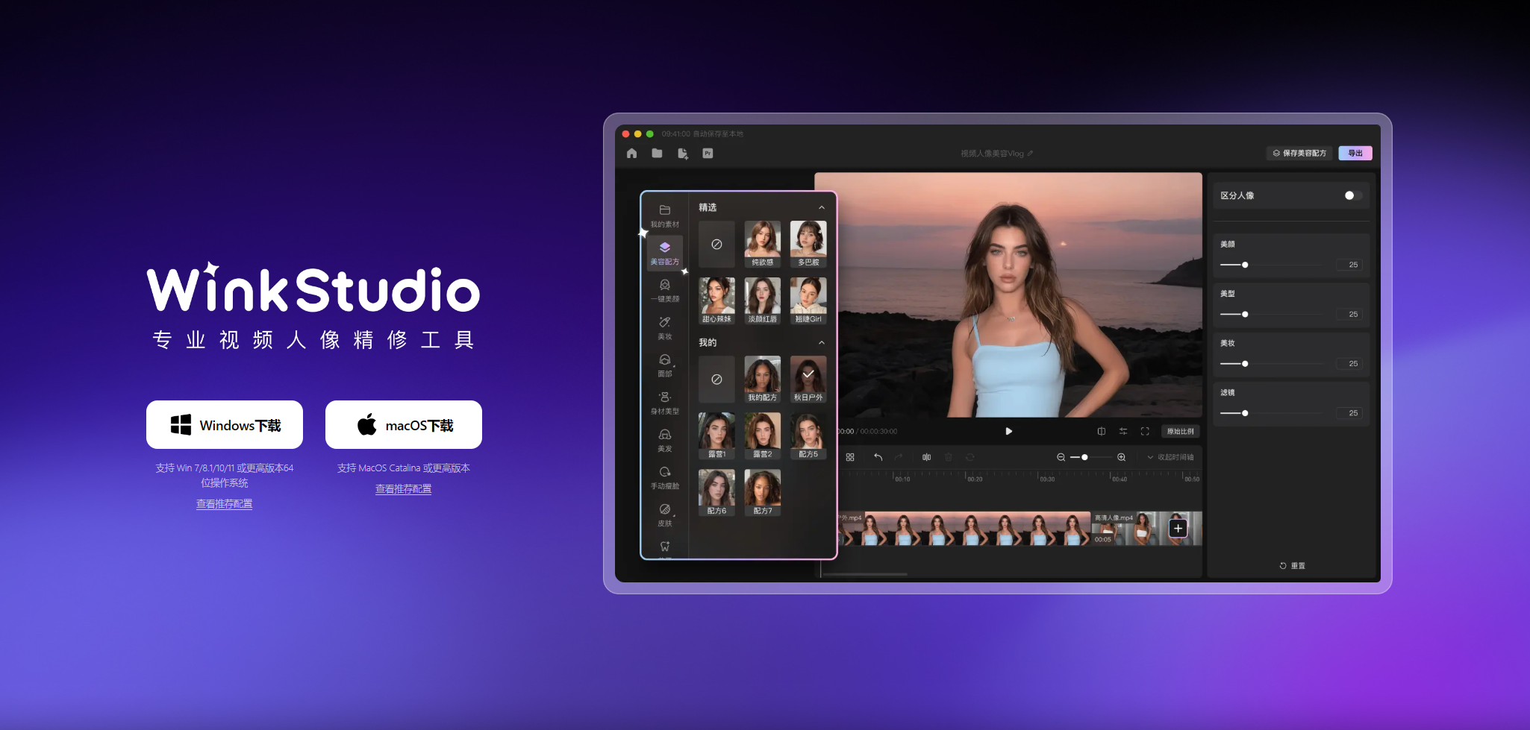Apply the 我的配方 preset
Viewport: 1530px width, 730px height.
pos(762,379)
